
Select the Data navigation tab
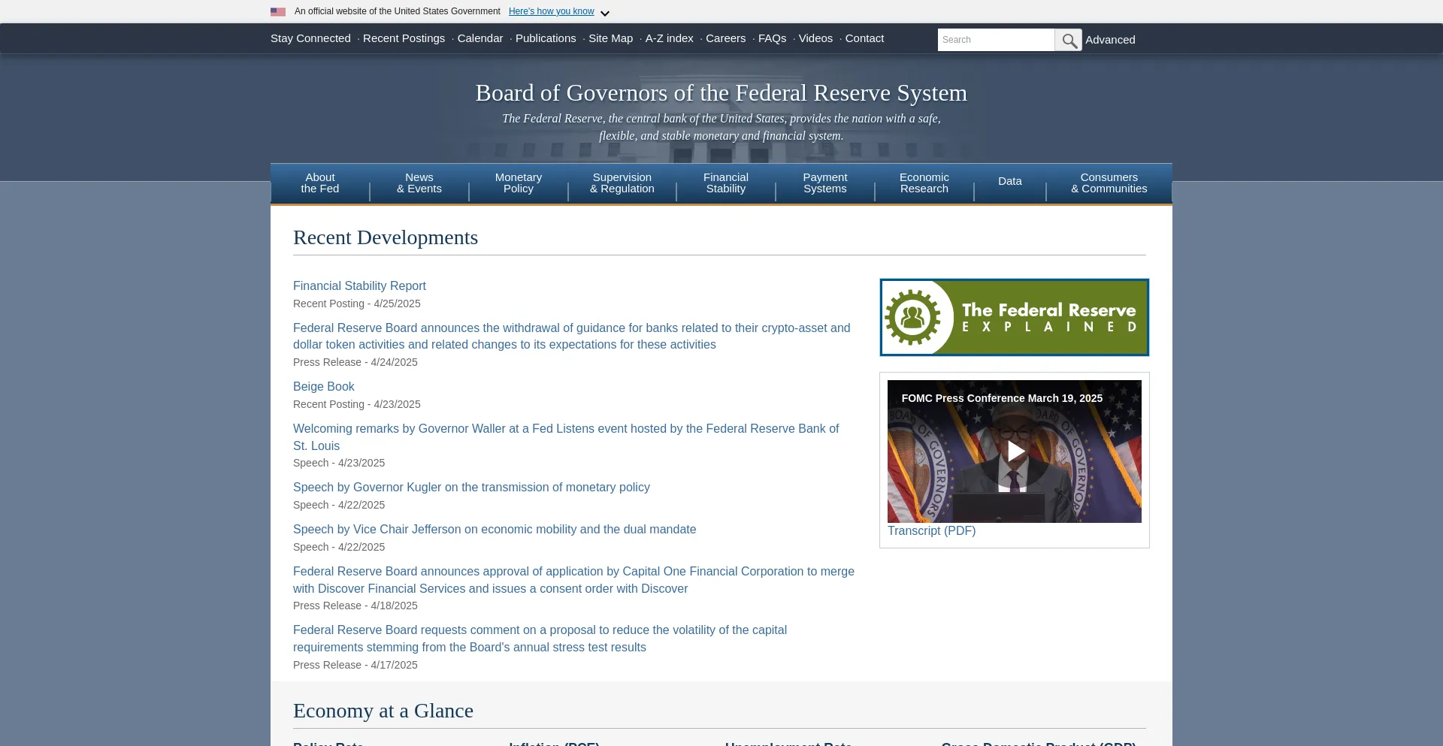point(1009,181)
